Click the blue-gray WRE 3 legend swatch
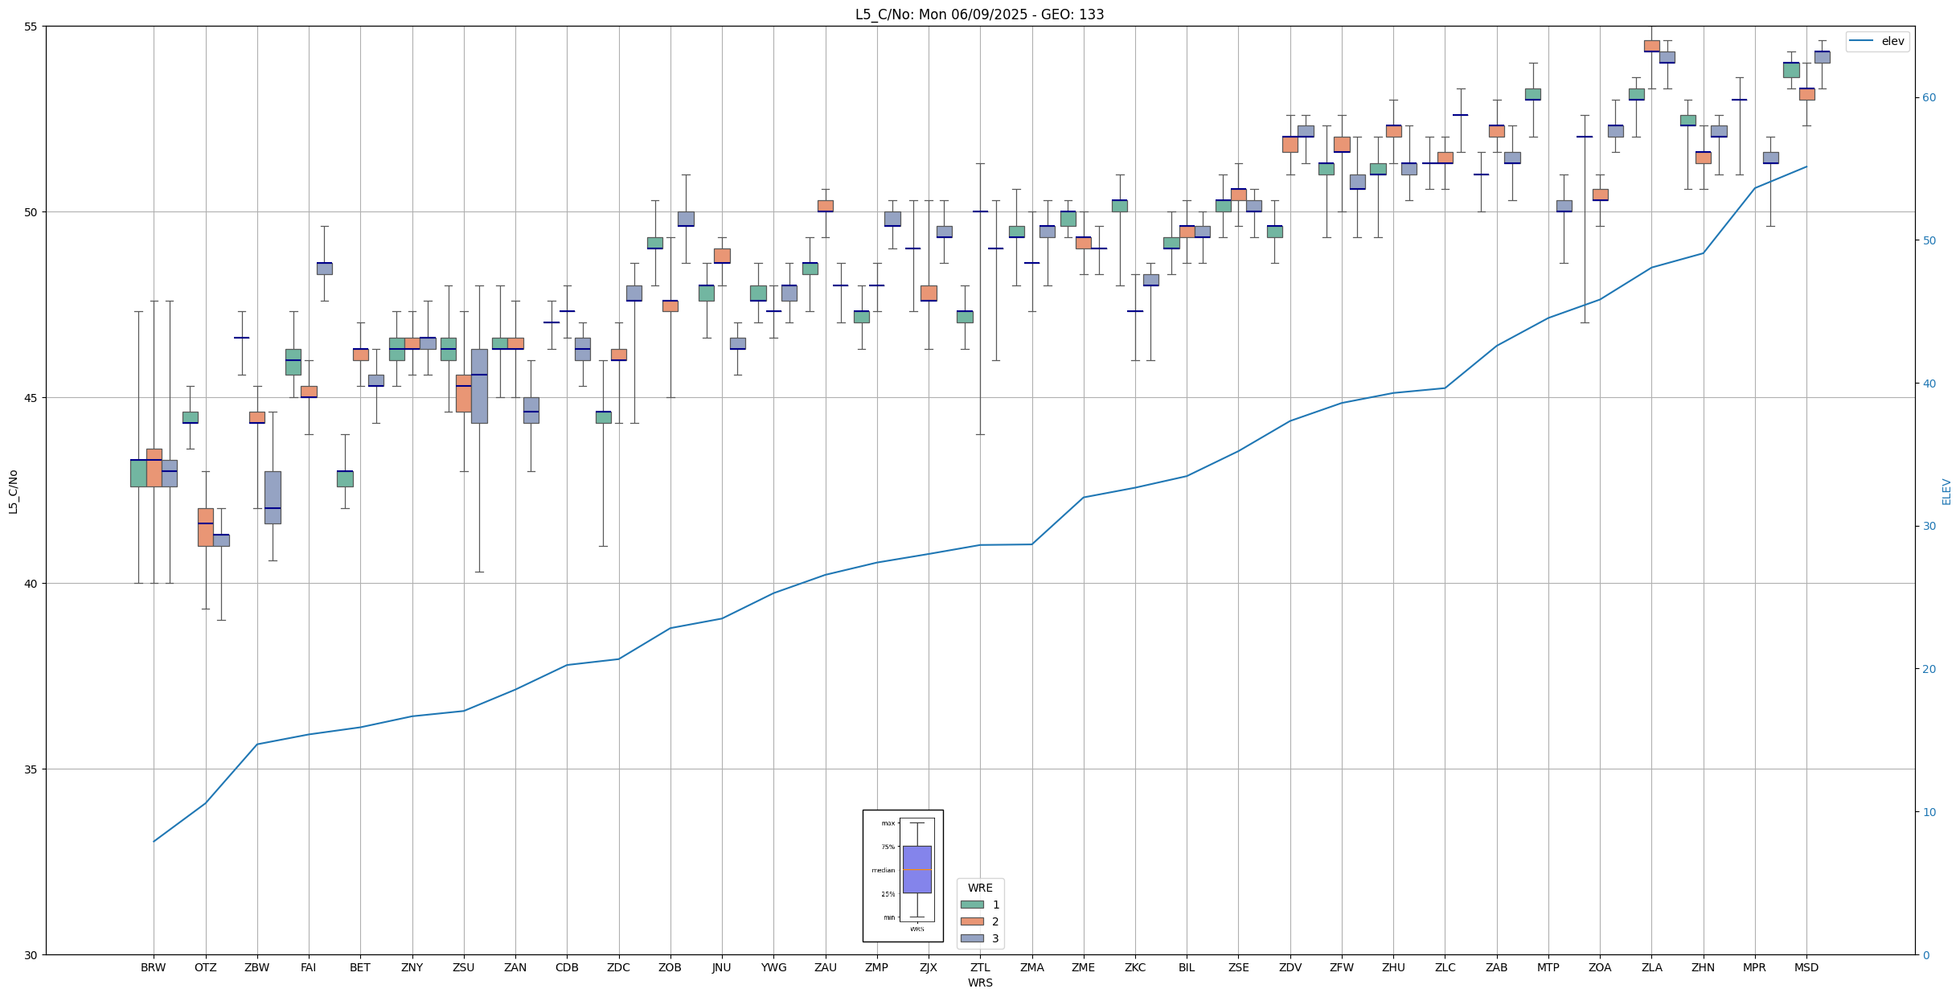Image resolution: width=1960 pixels, height=997 pixels. 972,938
